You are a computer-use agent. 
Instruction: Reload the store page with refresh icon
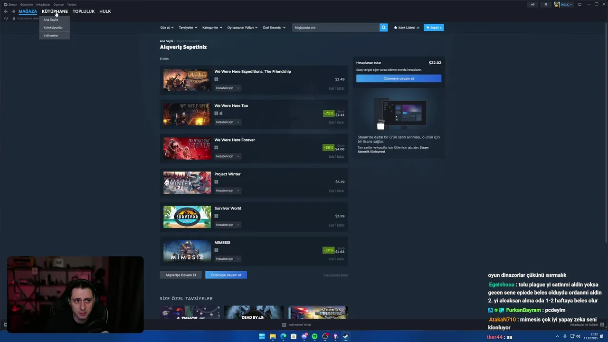6,19
